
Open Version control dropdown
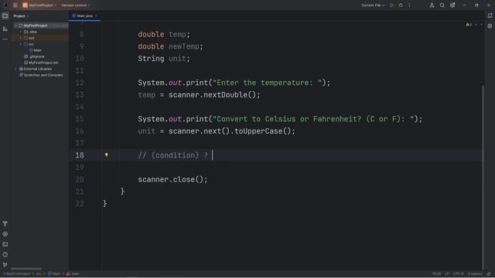pyautogui.click(x=76, y=5)
